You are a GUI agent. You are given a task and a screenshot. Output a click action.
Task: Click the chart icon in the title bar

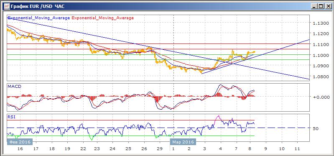[7, 6]
